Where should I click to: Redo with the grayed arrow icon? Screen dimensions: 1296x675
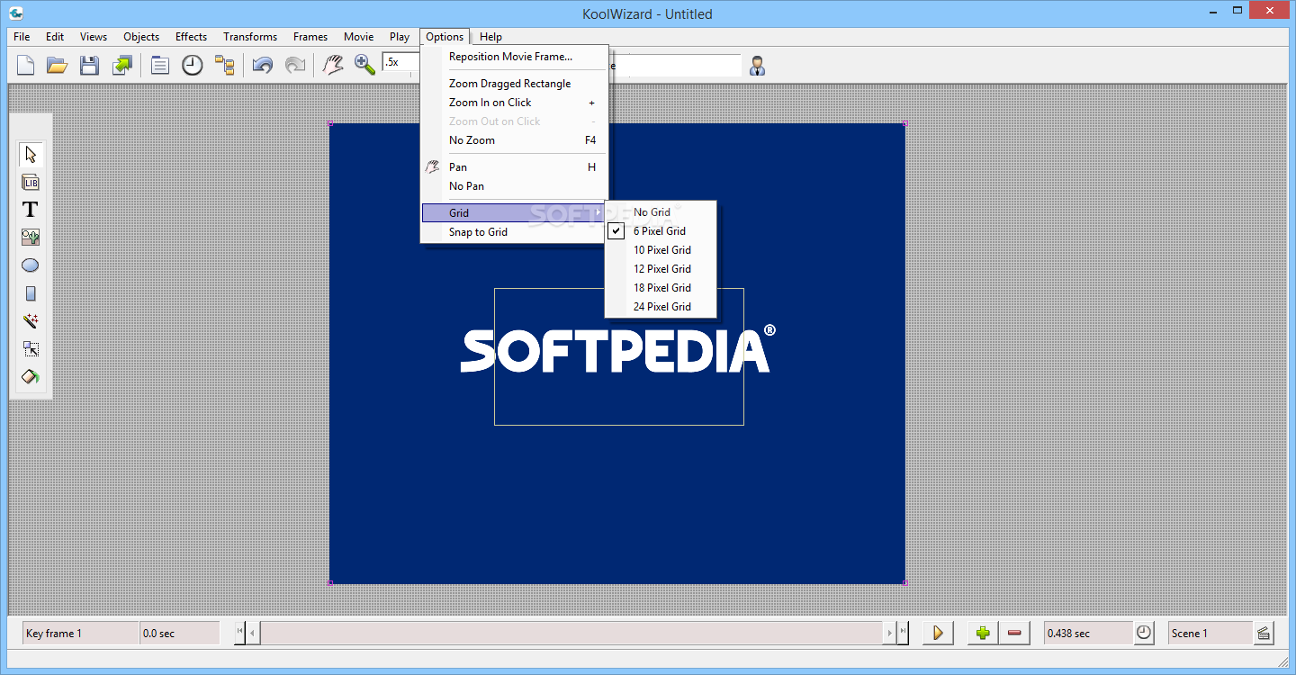[294, 65]
